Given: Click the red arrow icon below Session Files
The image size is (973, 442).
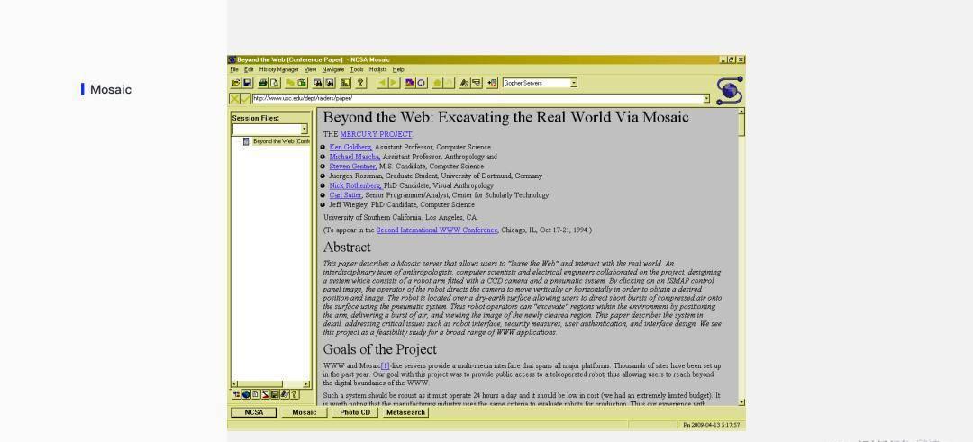Looking at the screenshot, I should [x=265, y=394].
